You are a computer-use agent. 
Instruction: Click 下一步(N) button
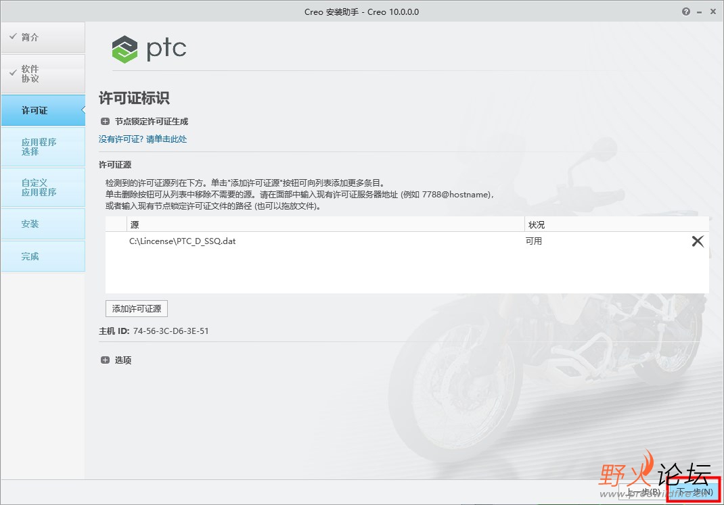tap(694, 492)
